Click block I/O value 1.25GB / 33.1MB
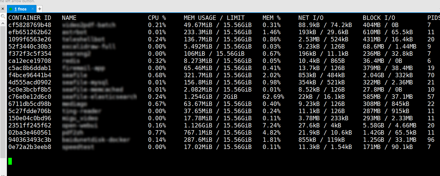440x176 pixels. pyautogui.click(x=390, y=140)
